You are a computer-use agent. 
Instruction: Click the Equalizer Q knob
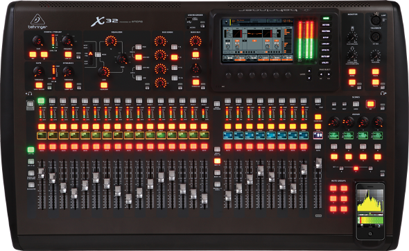(x=111, y=41)
